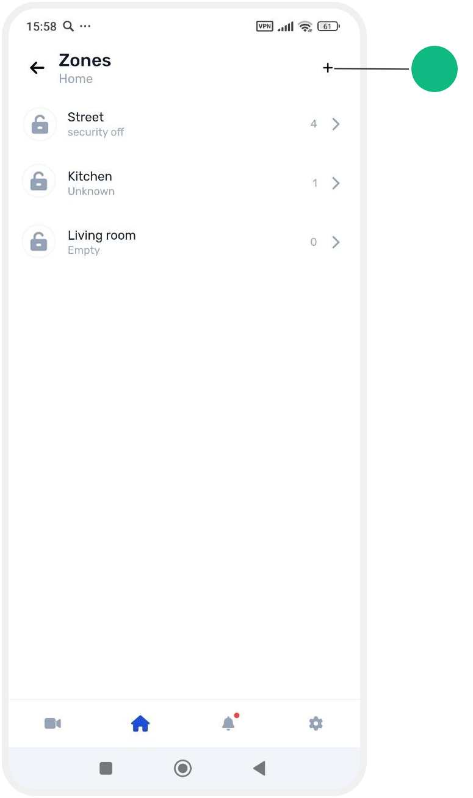This screenshot has height=798, width=473.
Task: Select the Kitchen zone name
Action: click(x=90, y=176)
